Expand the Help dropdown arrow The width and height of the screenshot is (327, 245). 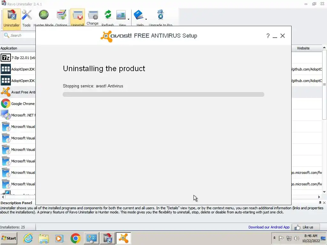tap(146, 19)
